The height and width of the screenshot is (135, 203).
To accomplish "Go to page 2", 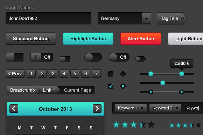I will [42, 73].
